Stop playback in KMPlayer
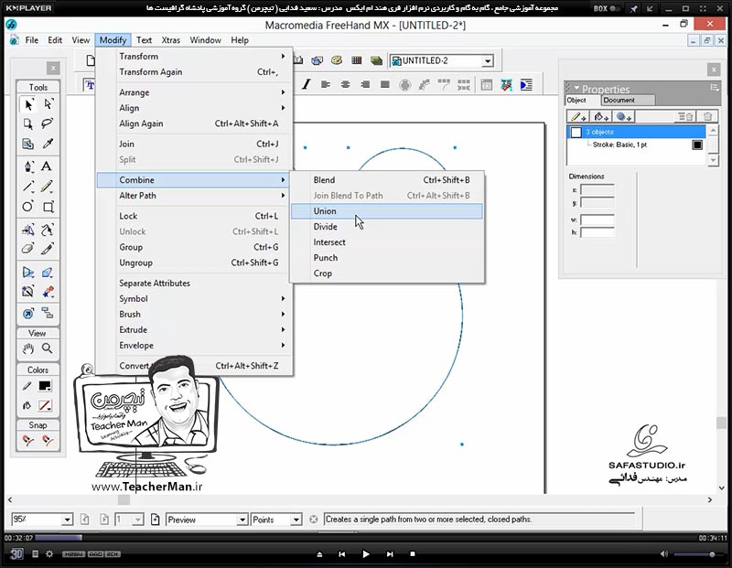This screenshot has width=732, height=568. click(x=413, y=554)
